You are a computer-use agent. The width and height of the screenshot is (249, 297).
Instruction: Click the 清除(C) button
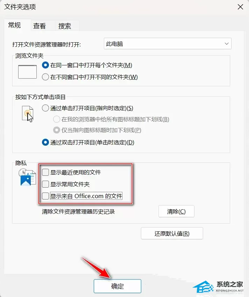[176, 211]
